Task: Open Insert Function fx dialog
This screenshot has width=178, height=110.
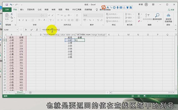Action: coord(37,30)
